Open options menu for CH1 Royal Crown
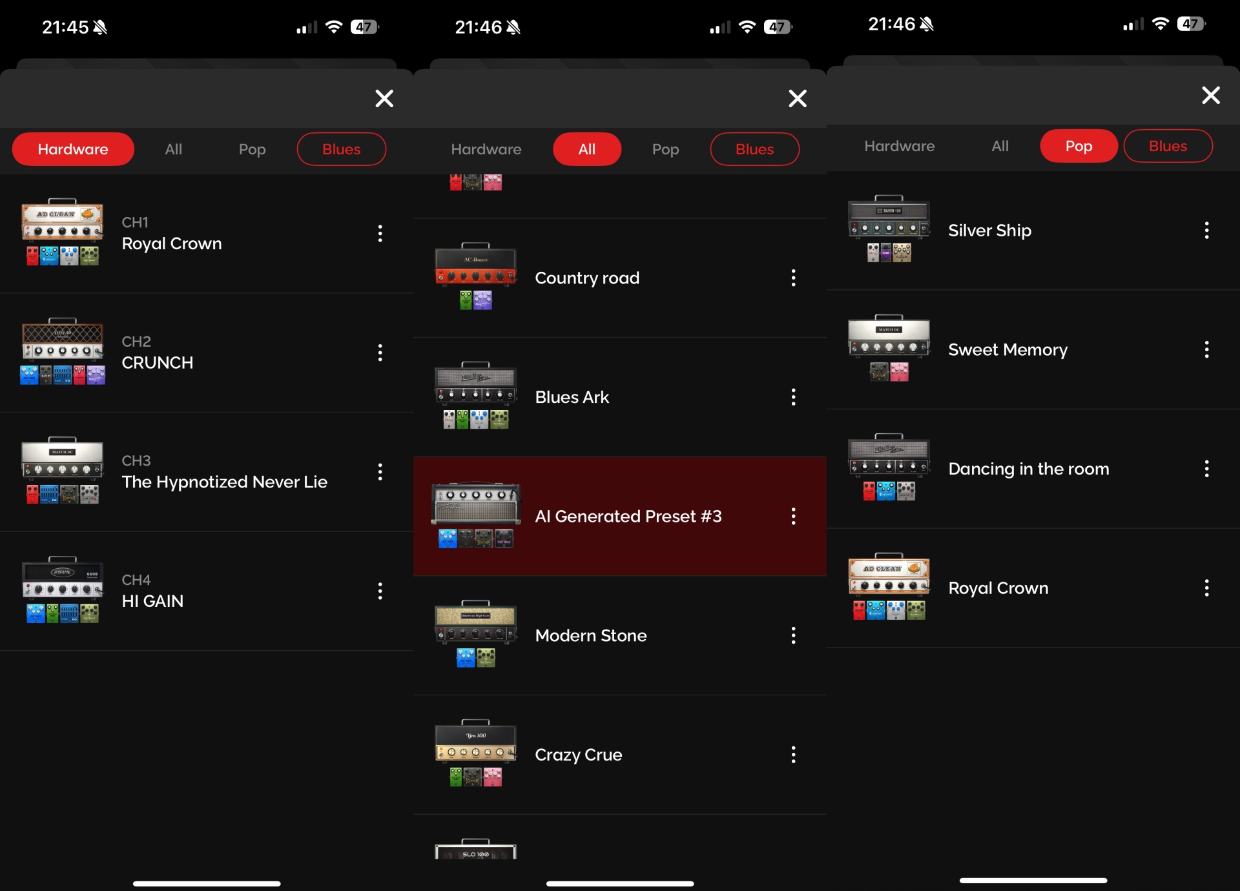The height and width of the screenshot is (891, 1240). click(x=380, y=233)
